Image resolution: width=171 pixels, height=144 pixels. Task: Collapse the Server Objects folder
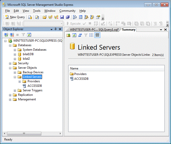click(x=10, y=68)
